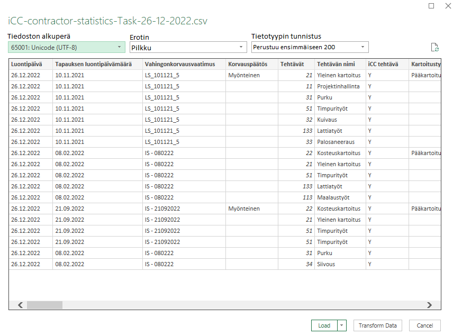Screen dimensions: 471x335
Task: Click the refresh preview file icon
Action: [434, 47]
